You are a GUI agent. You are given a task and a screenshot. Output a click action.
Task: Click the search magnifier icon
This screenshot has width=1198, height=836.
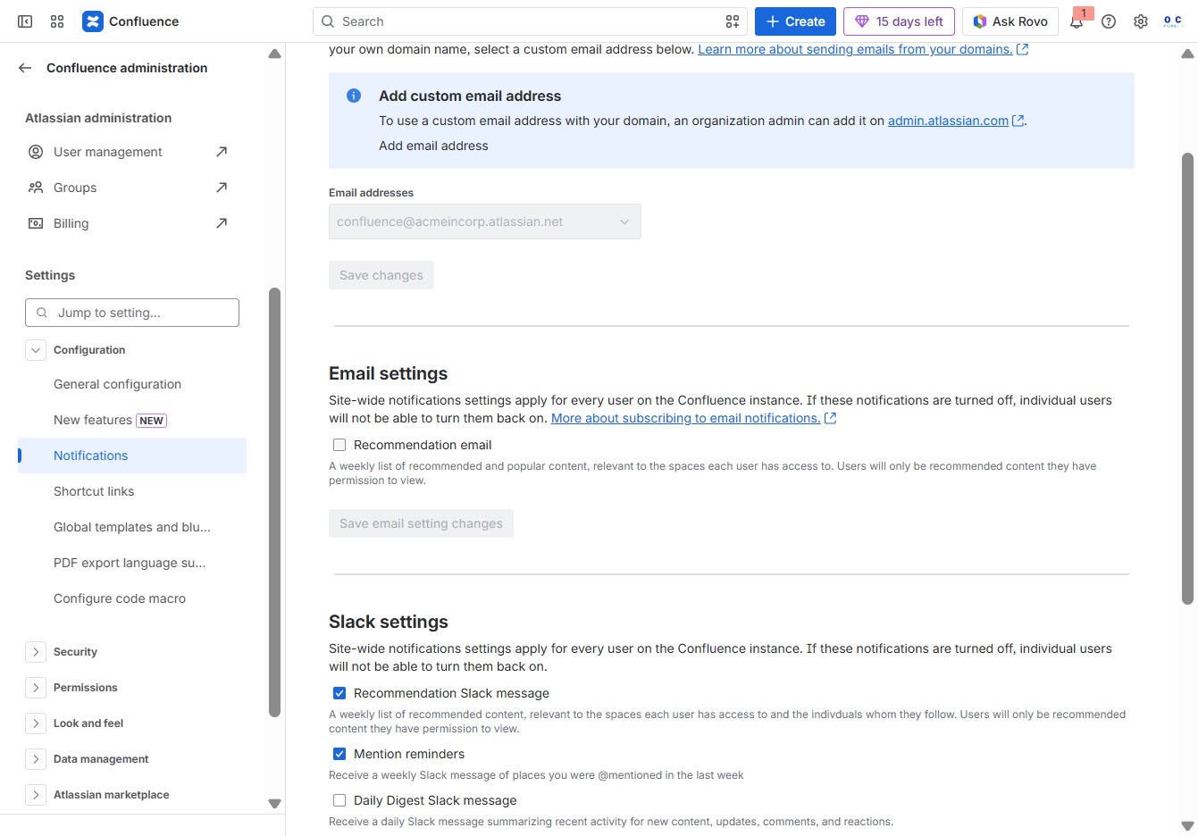[x=328, y=21]
